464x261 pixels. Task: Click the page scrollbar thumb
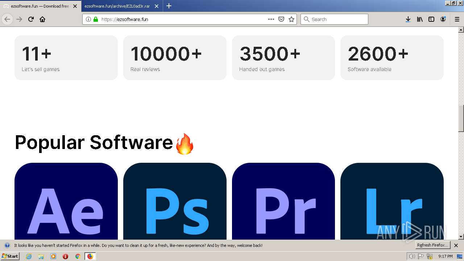pyautogui.click(x=461, y=119)
